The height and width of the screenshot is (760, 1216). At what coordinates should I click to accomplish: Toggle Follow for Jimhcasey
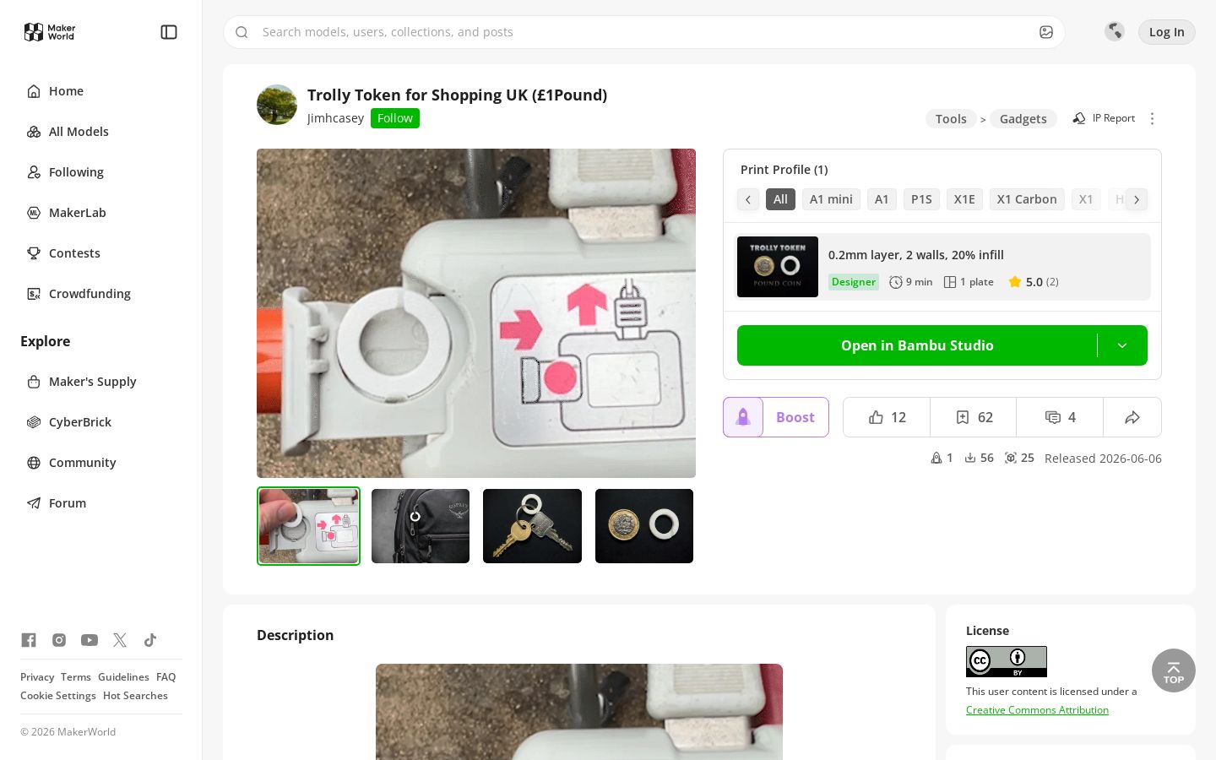click(x=395, y=118)
